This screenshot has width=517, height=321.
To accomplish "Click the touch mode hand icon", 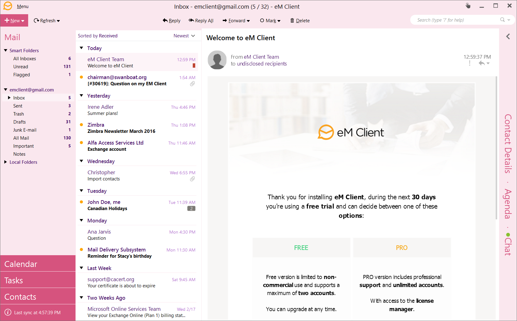I will click(468, 6).
